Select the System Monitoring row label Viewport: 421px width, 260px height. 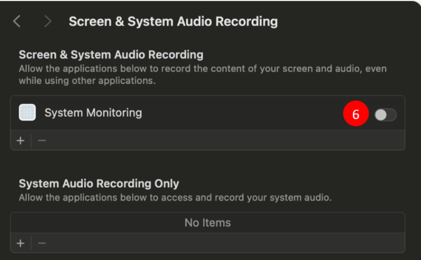(x=93, y=112)
